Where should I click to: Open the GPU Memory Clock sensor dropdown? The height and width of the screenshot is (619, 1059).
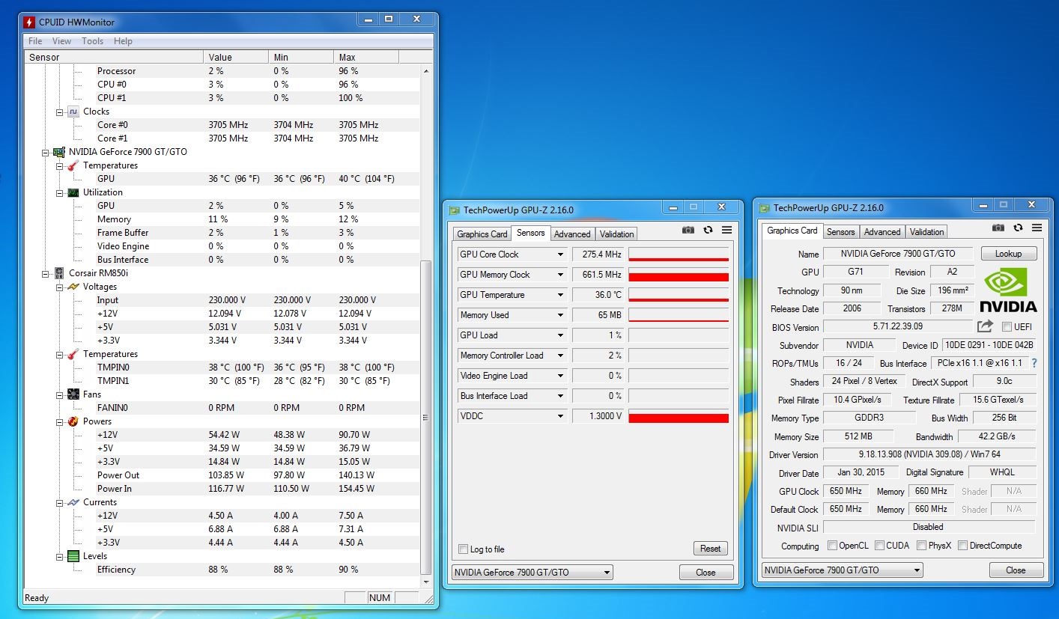559,275
